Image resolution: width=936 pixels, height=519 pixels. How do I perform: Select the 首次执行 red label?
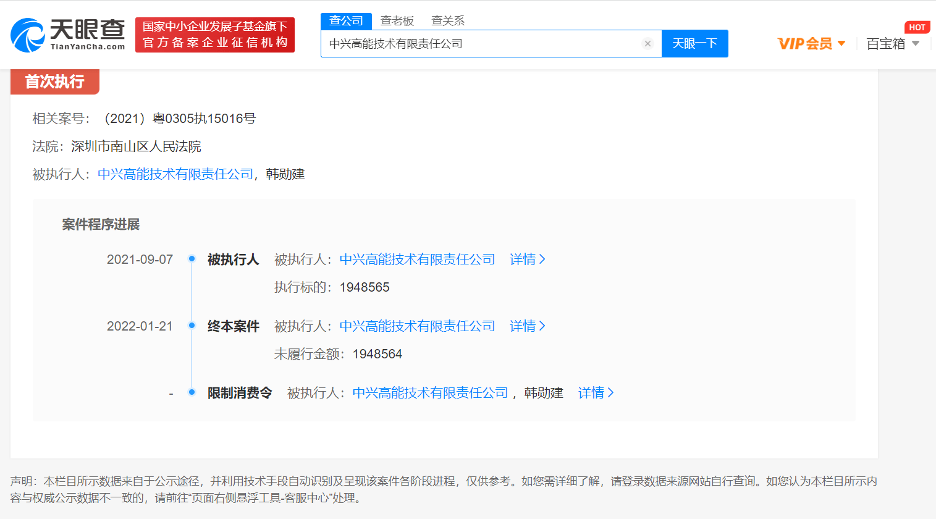pos(55,82)
